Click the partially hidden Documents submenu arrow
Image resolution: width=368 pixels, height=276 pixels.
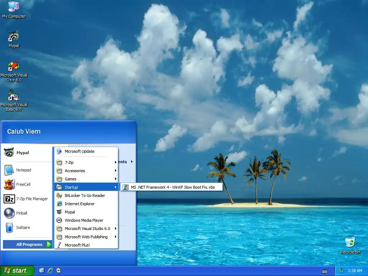tap(132, 161)
